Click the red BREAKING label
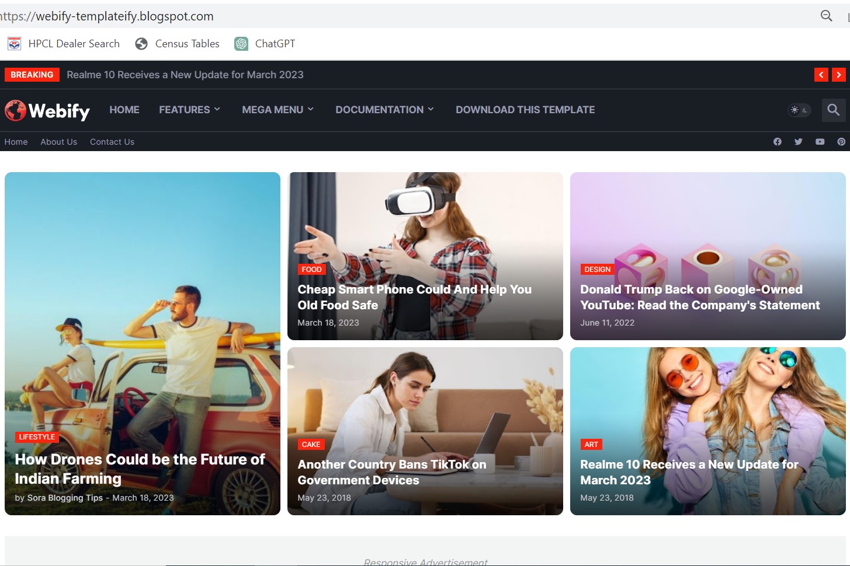850x566 pixels. coord(32,75)
